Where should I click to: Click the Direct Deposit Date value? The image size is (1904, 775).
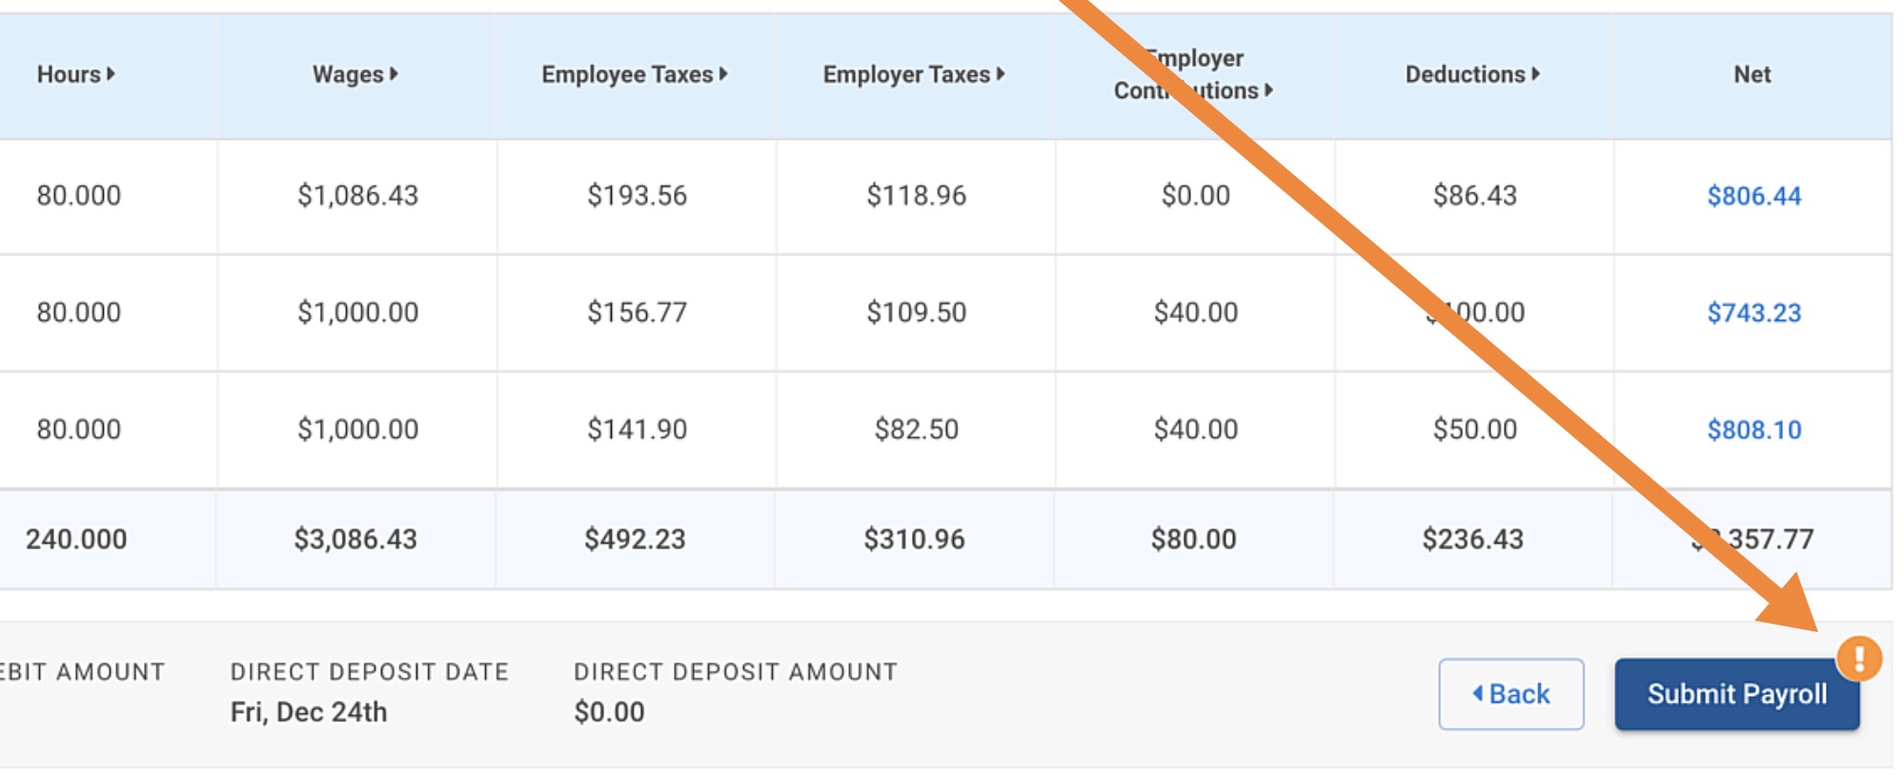pos(309,712)
